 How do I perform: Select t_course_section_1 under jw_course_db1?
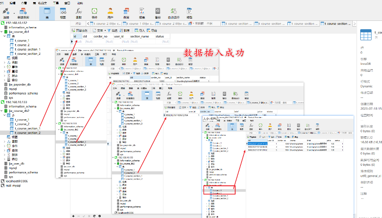click(x=27, y=50)
